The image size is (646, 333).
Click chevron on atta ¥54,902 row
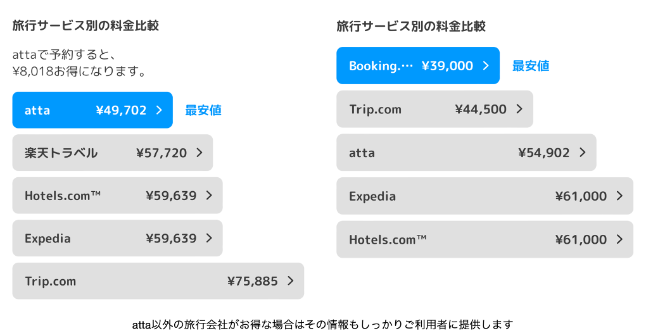[x=583, y=153]
